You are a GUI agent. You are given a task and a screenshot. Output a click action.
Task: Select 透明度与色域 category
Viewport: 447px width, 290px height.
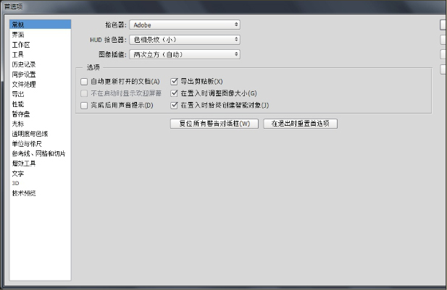coord(29,134)
